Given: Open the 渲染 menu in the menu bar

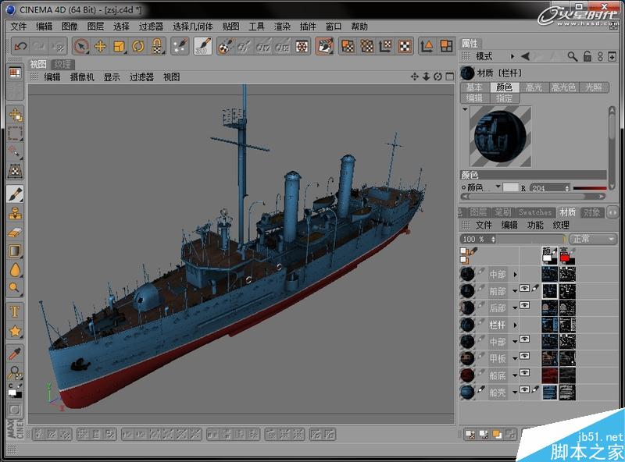Looking at the screenshot, I should [x=282, y=26].
